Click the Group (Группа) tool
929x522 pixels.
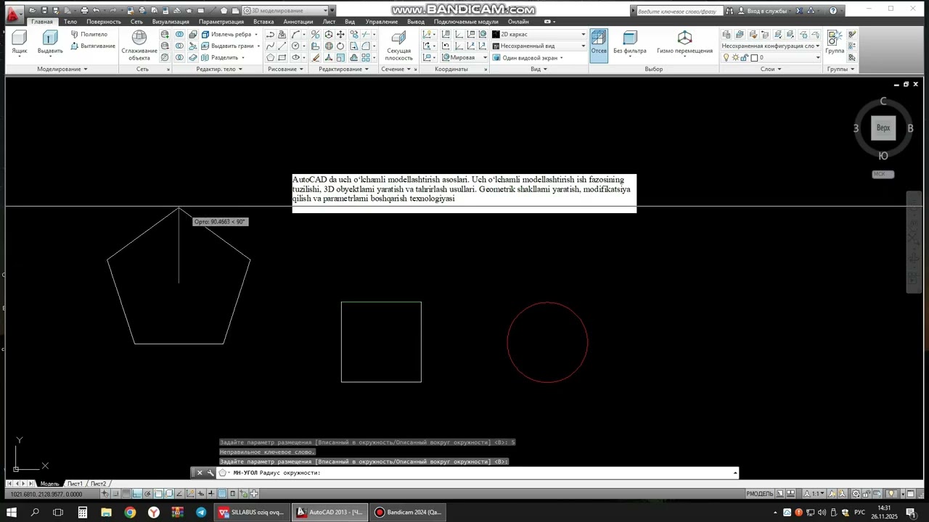tap(835, 43)
